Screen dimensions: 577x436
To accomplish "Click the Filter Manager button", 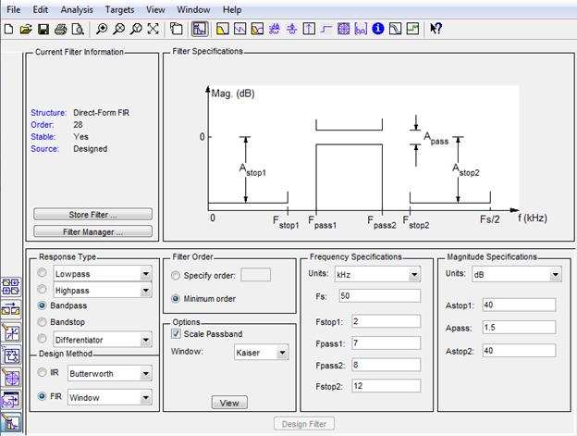I will click(92, 231).
